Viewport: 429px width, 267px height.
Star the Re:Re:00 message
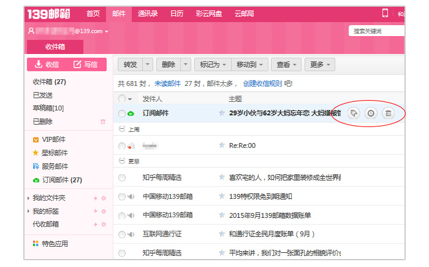coord(222,145)
